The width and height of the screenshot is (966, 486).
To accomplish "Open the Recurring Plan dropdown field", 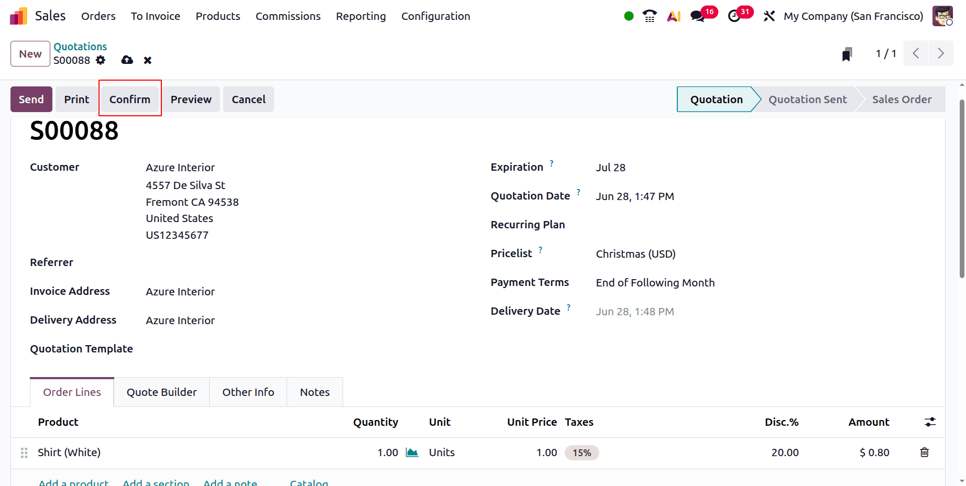I will [x=760, y=225].
